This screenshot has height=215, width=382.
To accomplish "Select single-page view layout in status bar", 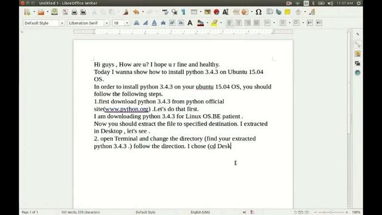I will [x=295, y=213].
